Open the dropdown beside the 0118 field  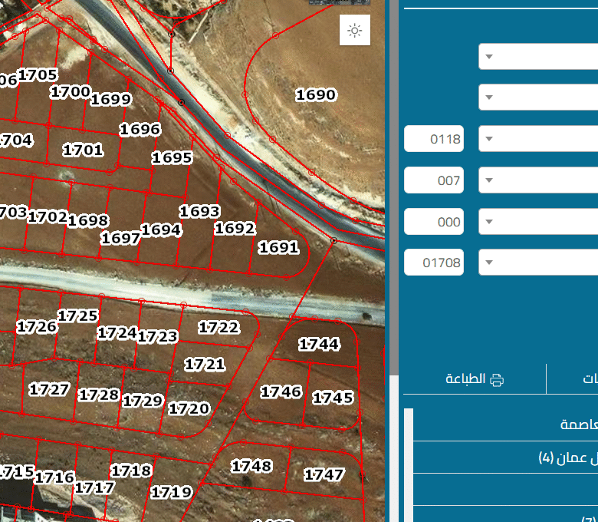(538, 139)
